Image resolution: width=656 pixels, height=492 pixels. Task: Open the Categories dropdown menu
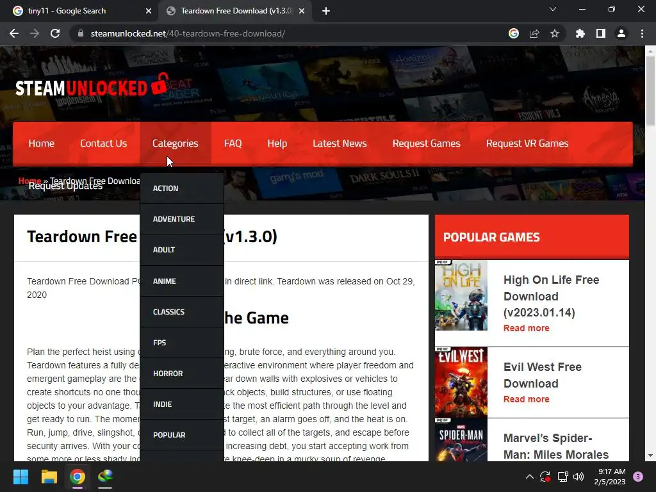[176, 143]
